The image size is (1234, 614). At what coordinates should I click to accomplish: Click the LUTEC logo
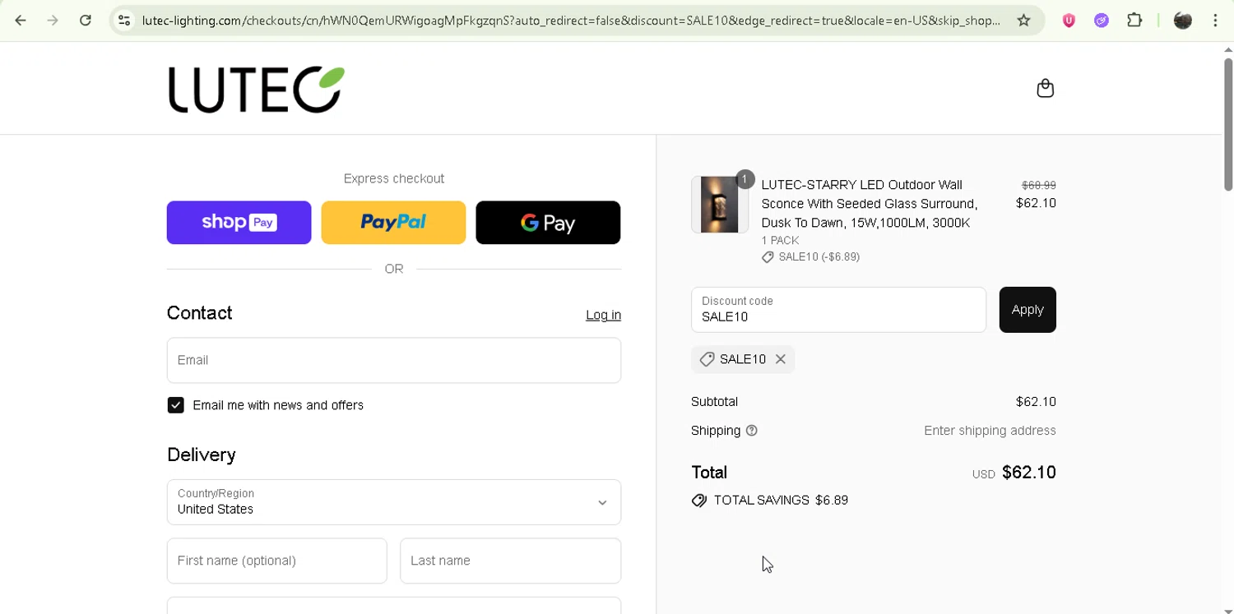(x=256, y=89)
